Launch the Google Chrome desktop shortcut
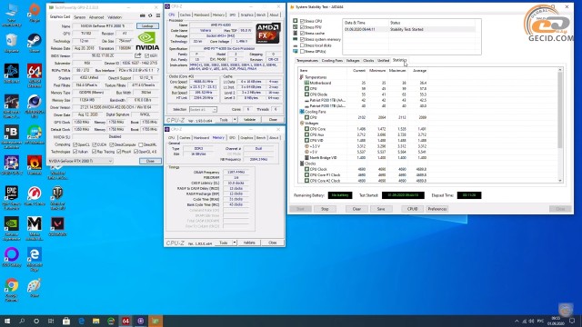The width and height of the screenshot is (582, 327). coord(12,290)
